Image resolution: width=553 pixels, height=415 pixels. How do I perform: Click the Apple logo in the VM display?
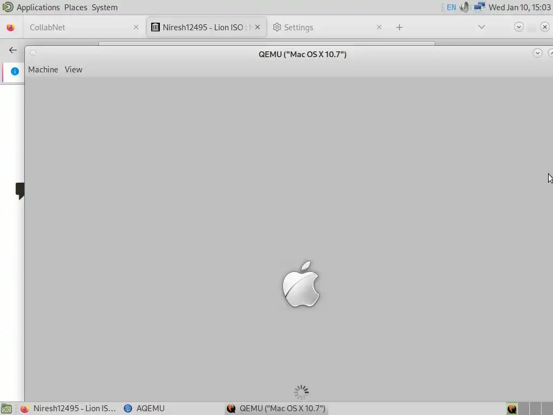coord(301,284)
